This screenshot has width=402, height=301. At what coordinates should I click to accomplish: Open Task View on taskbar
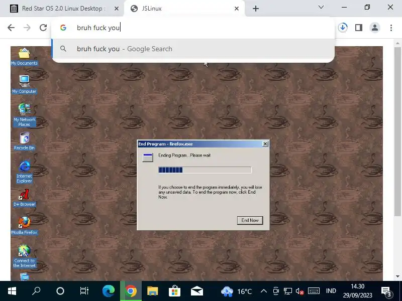(84, 291)
